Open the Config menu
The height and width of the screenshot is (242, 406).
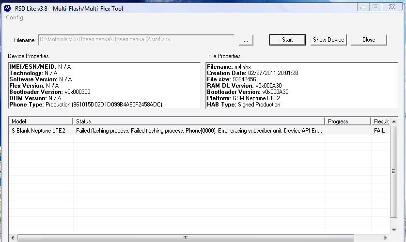(x=15, y=17)
